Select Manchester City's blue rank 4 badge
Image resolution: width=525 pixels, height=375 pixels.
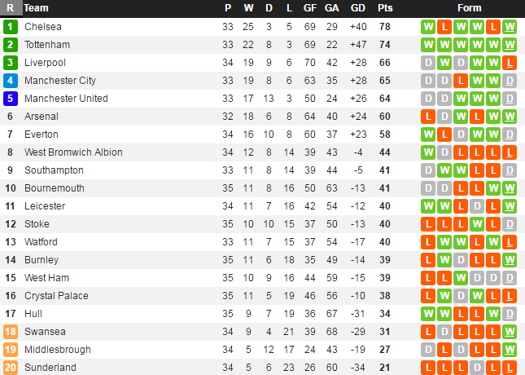[x=10, y=81]
